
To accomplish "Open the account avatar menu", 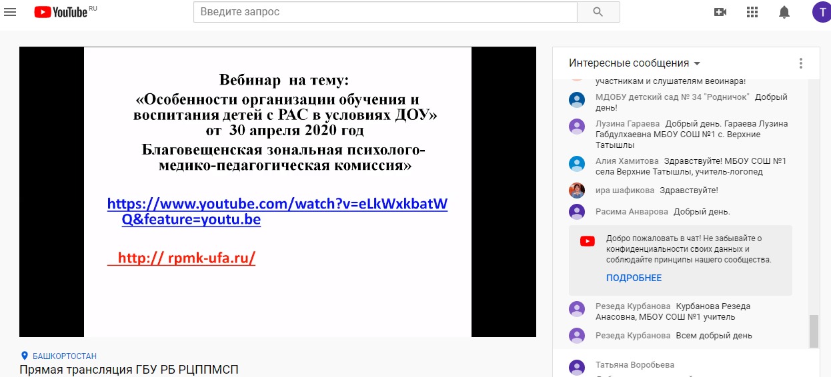I will pyautogui.click(x=821, y=12).
